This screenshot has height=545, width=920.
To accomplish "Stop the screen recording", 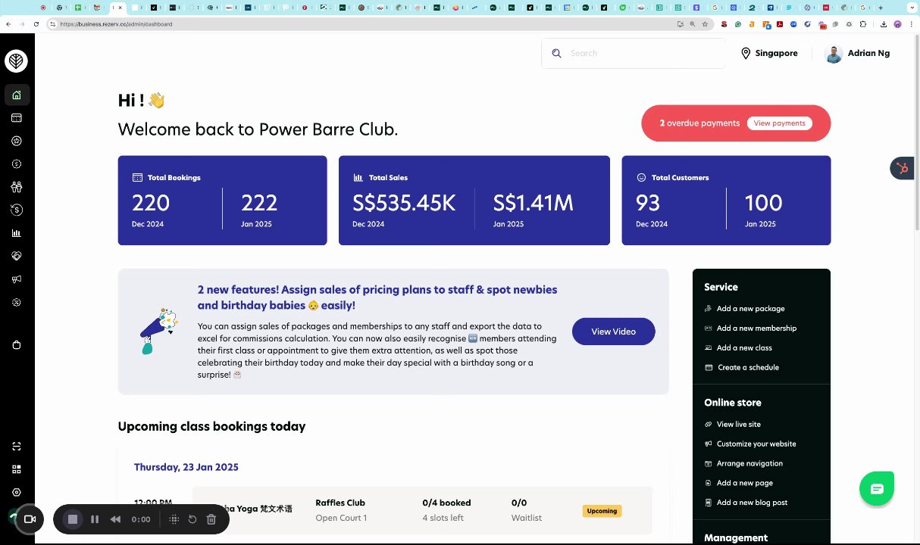I will [x=73, y=519].
